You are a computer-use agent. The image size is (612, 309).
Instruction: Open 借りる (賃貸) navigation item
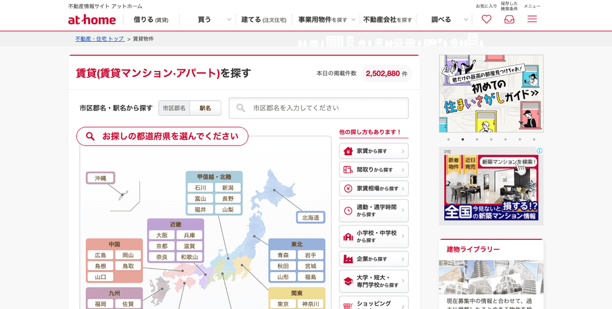[151, 20]
